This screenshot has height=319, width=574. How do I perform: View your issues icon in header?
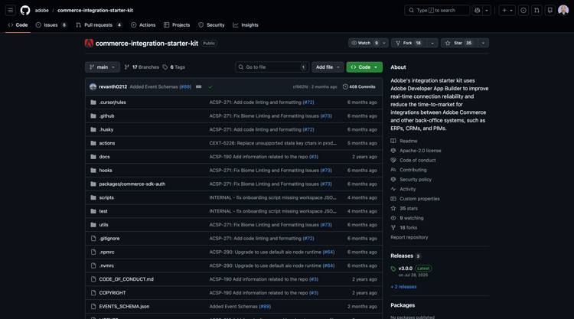tap(523, 10)
